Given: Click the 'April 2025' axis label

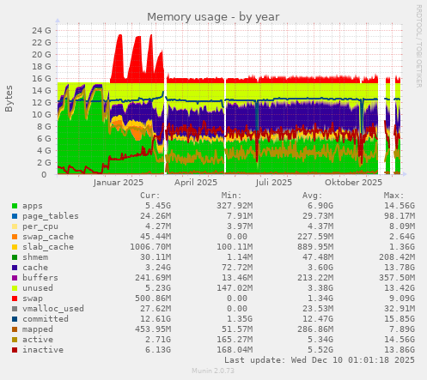Looking at the screenshot, I should coord(196,183).
